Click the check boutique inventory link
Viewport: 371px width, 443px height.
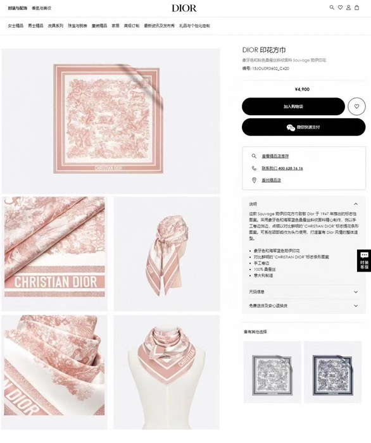coord(275,156)
